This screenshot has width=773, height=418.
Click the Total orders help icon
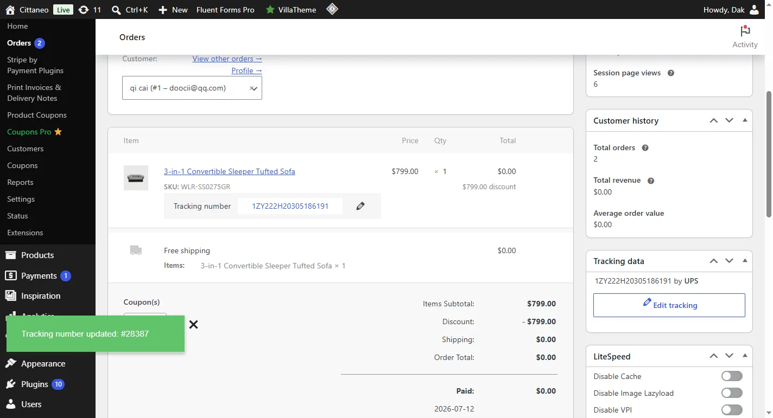[645, 147]
